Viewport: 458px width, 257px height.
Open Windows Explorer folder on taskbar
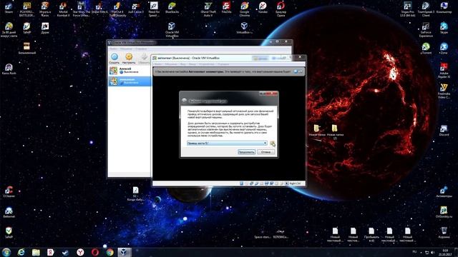(36, 252)
